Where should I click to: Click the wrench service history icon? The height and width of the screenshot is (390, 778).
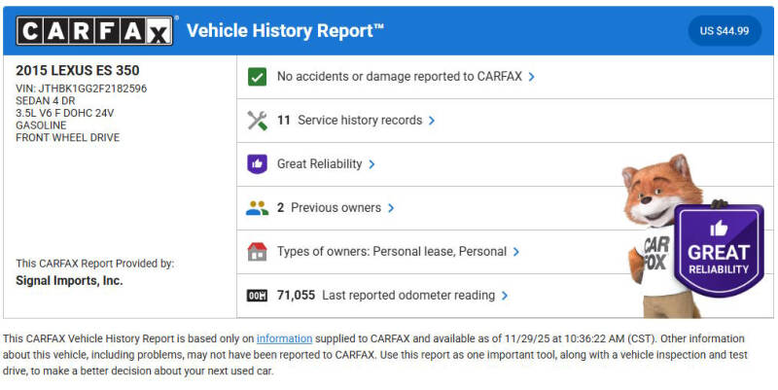pyautogui.click(x=257, y=121)
